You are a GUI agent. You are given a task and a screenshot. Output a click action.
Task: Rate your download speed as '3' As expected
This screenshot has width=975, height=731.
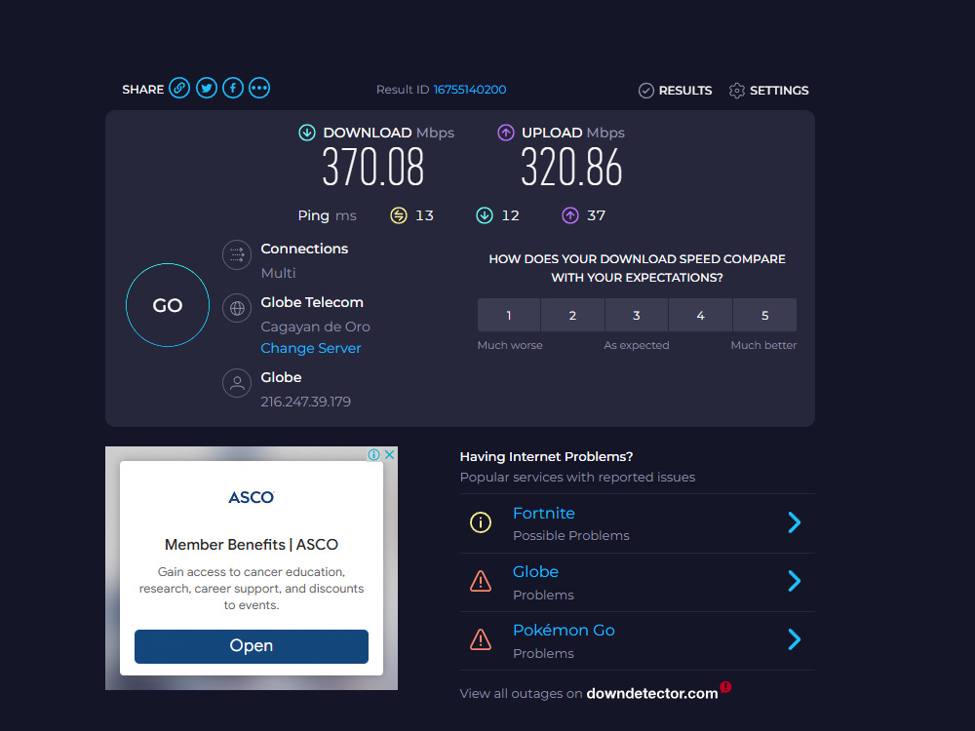point(637,315)
